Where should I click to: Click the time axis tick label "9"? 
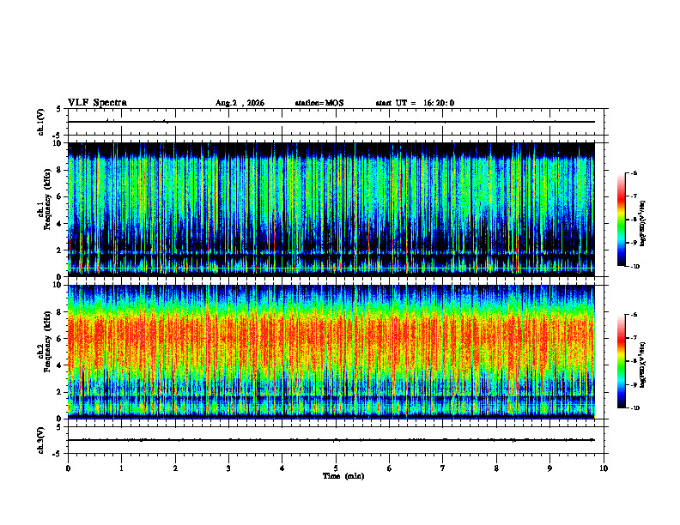[x=549, y=468]
